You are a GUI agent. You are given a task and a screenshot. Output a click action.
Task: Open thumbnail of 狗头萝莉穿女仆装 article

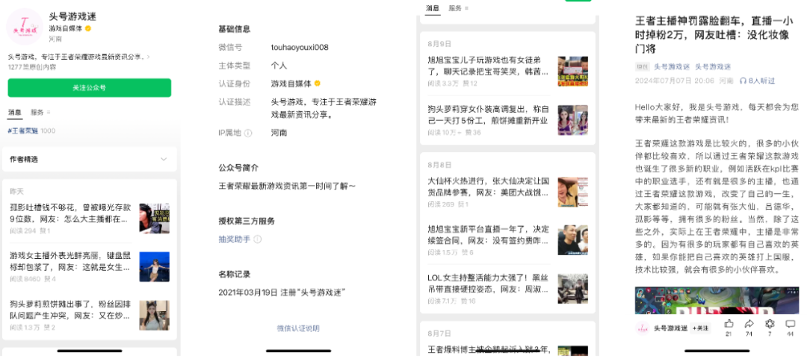(x=572, y=120)
